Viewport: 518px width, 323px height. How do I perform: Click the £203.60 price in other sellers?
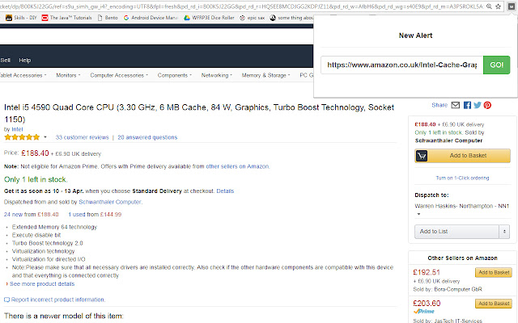tap(427, 304)
